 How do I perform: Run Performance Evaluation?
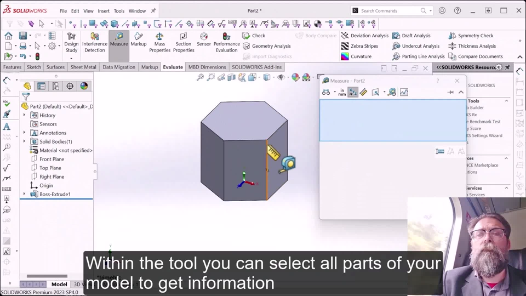point(226,43)
